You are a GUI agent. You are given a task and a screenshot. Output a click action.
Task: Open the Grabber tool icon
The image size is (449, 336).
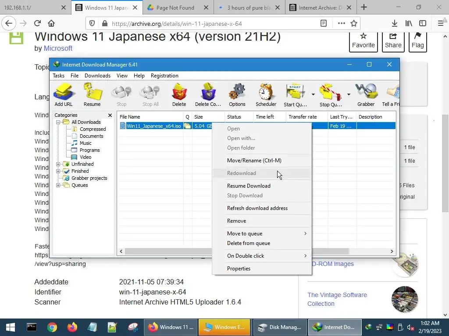[366, 95]
